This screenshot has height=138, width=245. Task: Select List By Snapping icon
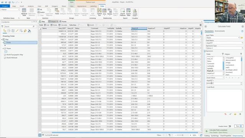[21, 31]
